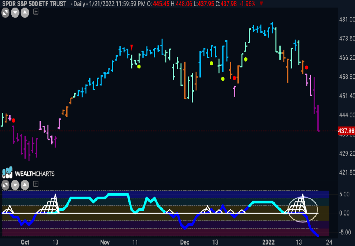Click the 421.80 price axis label
Screen dimensions: 355x246
tap(347, 172)
